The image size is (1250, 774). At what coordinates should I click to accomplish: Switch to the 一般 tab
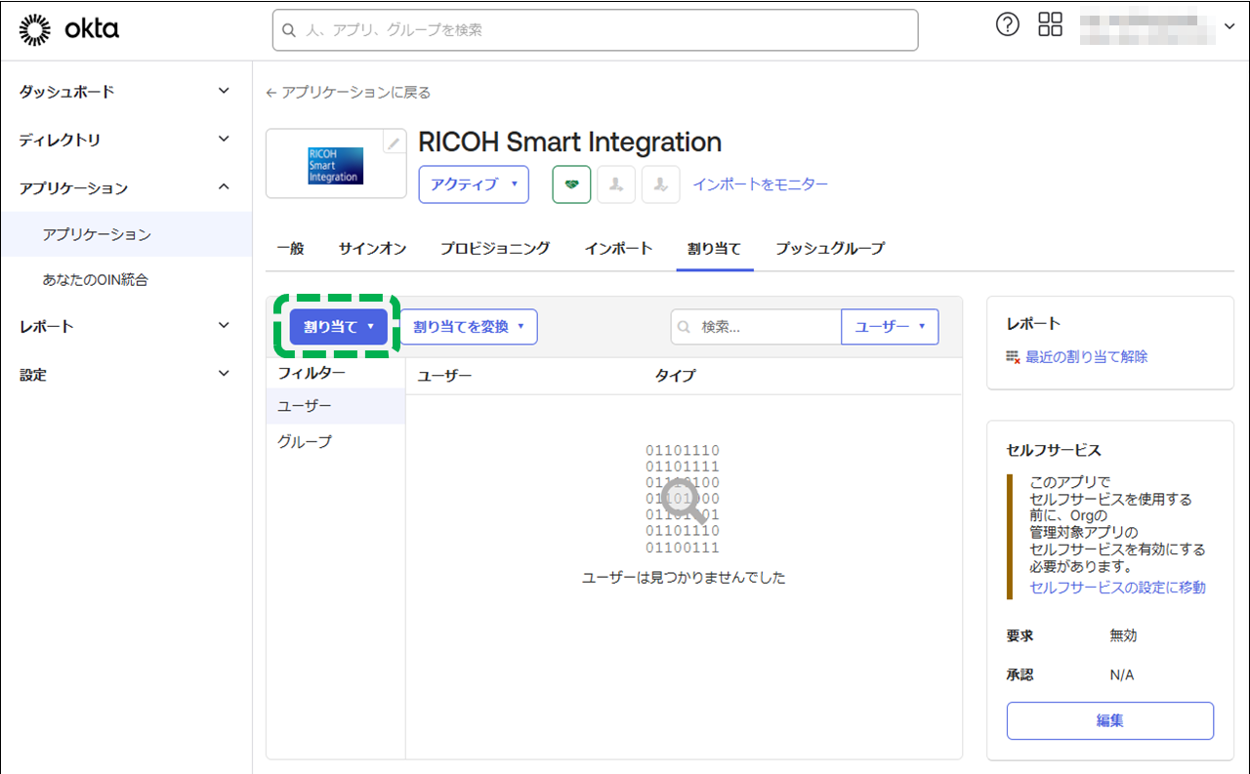(x=290, y=248)
